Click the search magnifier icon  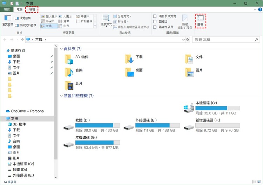pos(256,40)
